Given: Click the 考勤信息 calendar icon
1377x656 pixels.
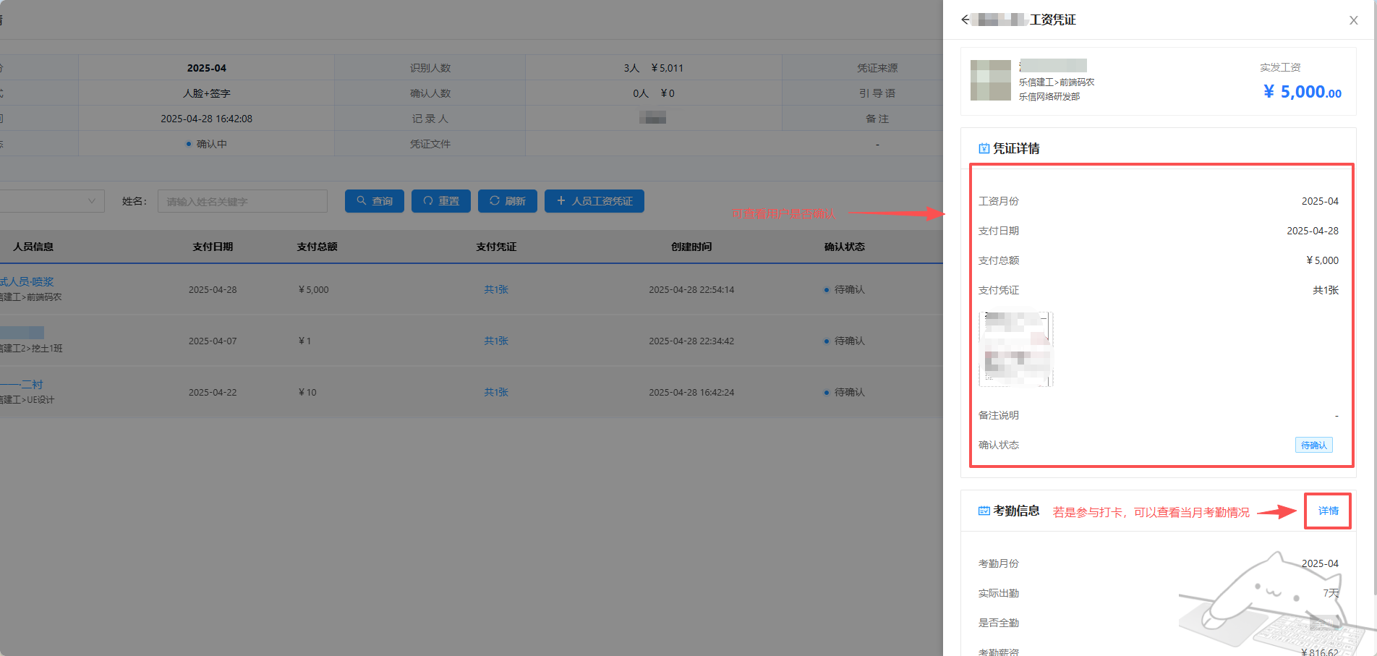Looking at the screenshot, I should click(x=984, y=511).
